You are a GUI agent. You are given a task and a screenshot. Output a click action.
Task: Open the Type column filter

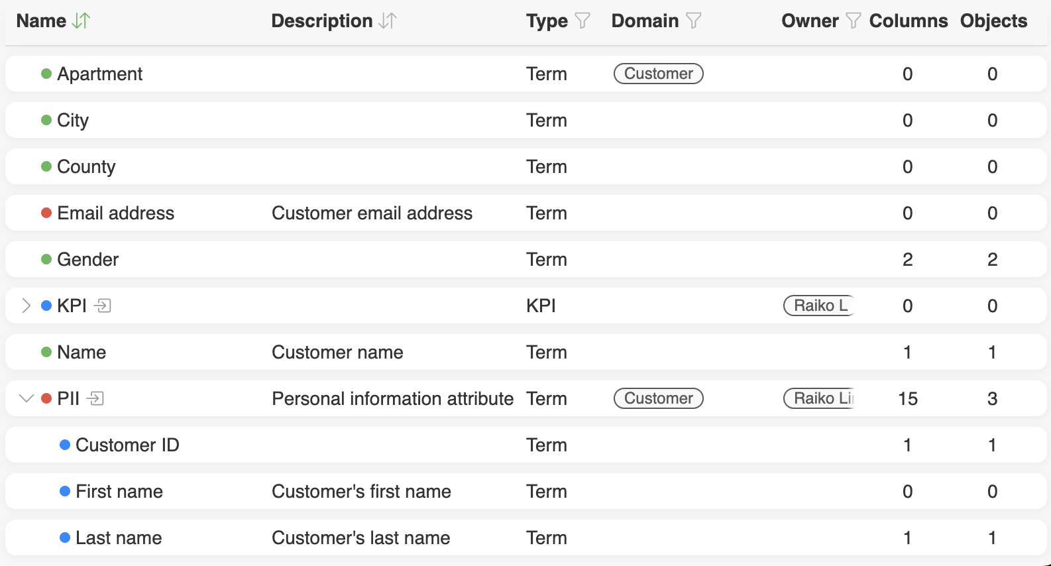(582, 21)
